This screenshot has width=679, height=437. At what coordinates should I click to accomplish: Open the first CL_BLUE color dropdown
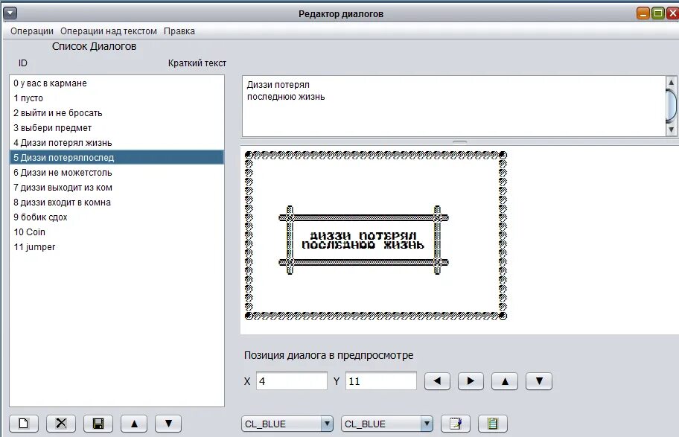pyautogui.click(x=287, y=424)
